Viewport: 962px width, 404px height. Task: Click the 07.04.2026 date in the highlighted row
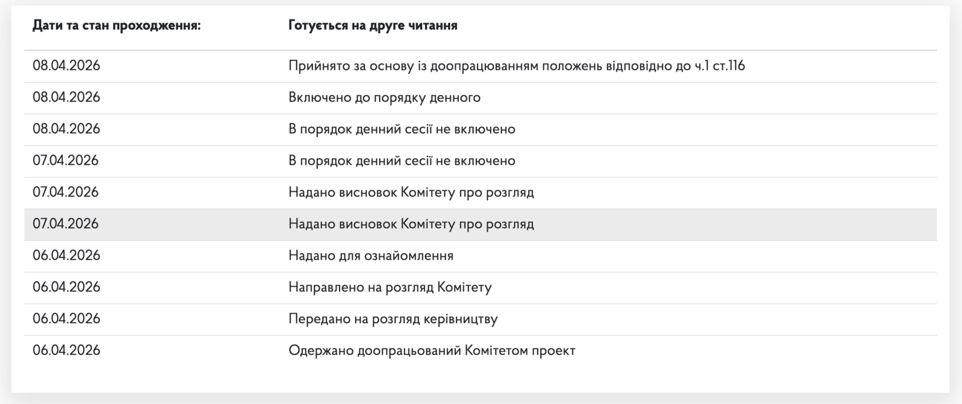click(66, 224)
